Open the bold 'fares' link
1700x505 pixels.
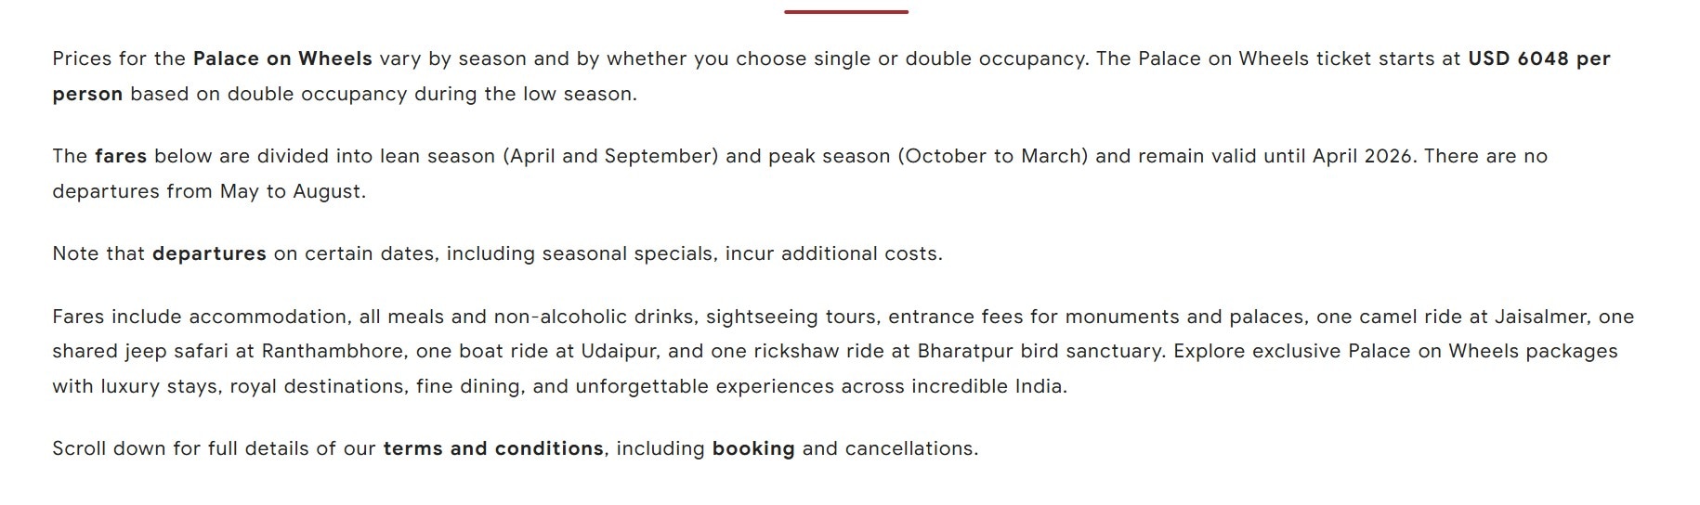point(121,156)
